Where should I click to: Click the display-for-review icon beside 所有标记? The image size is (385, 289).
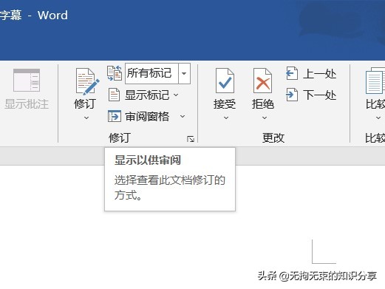click(115, 73)
